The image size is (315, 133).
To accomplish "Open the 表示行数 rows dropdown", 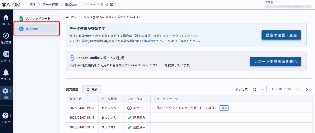I will 258,89.
